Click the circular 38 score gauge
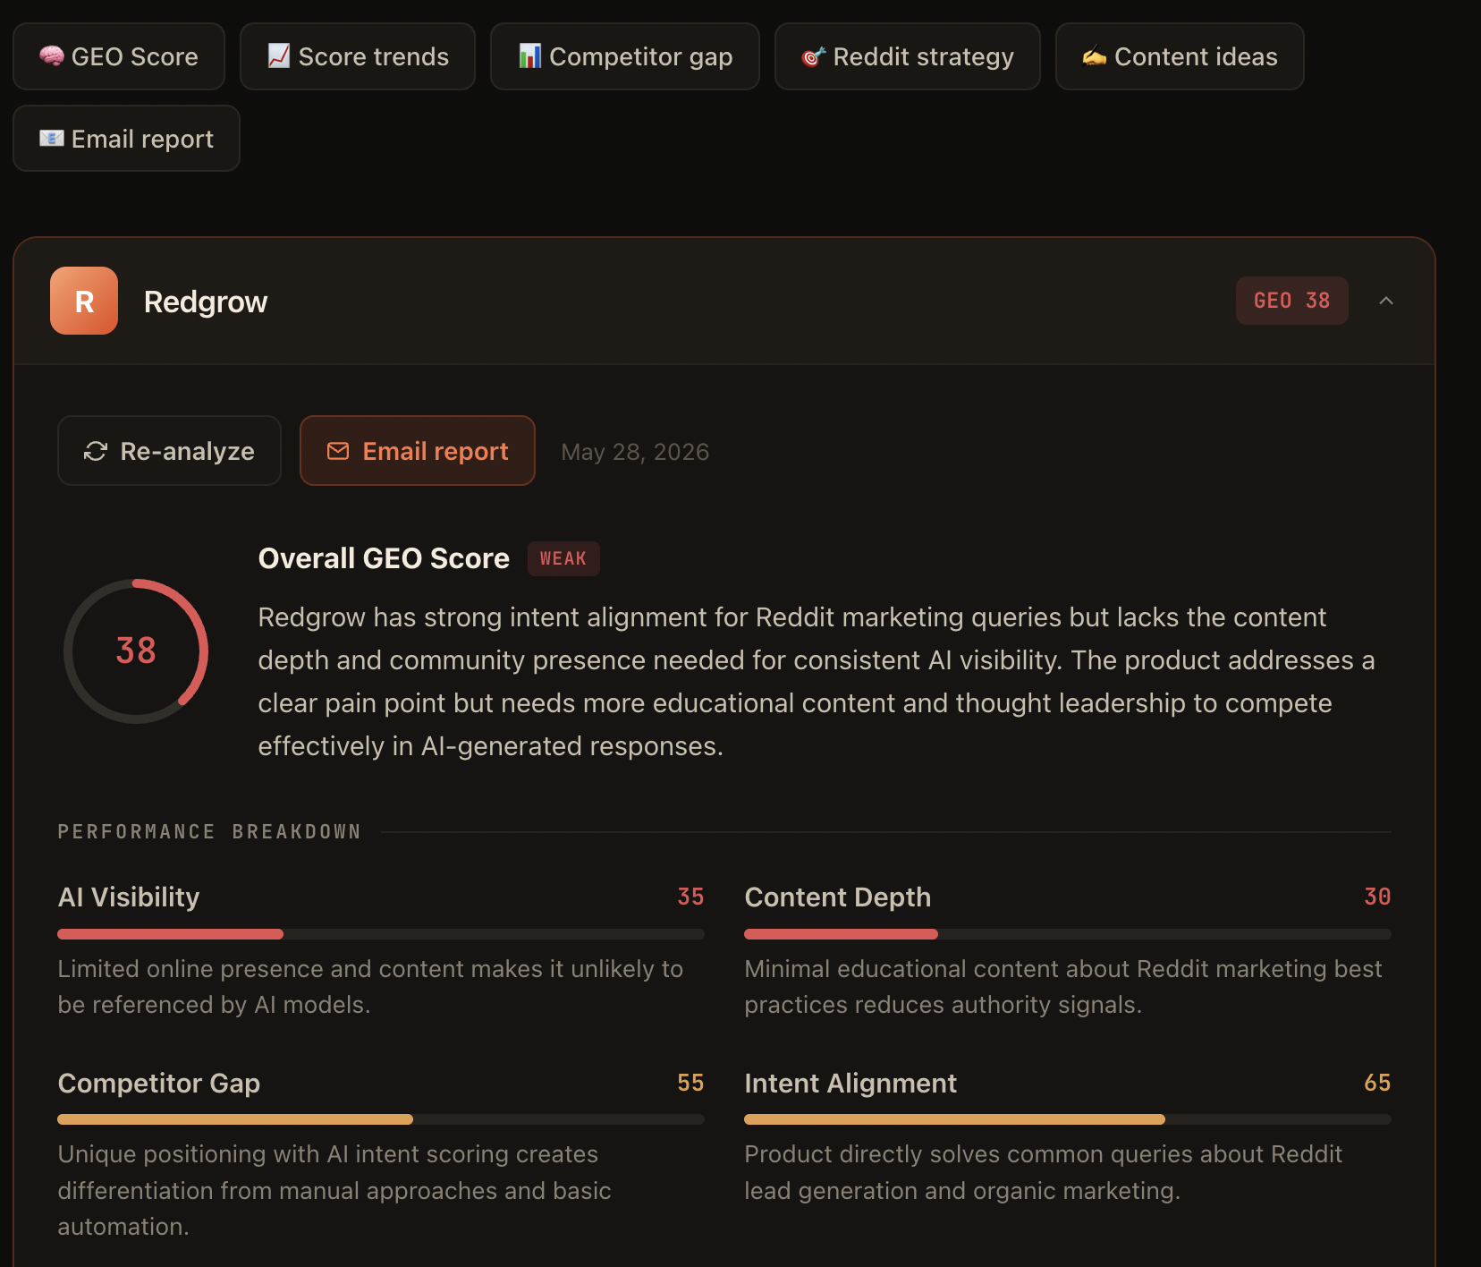Screen dimensions: 1481x1267 coord(136,651)
